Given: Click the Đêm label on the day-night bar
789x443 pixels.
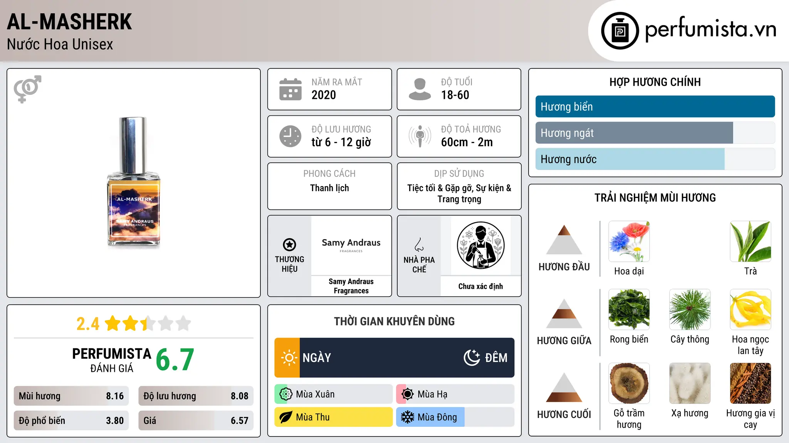Looking at the screenshot, I should pos(496,358).
